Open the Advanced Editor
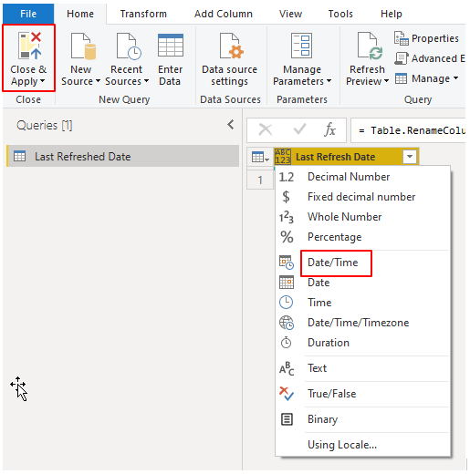The width and height of the screenshot is (470, 474). click(430, 58)
